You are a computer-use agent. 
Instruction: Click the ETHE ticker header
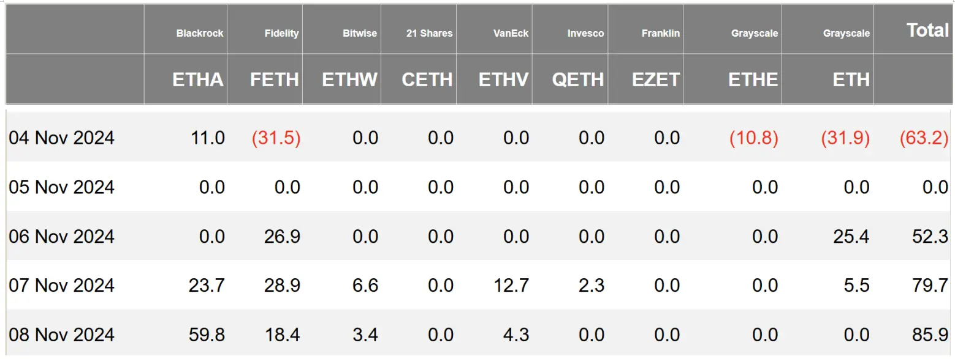pyautogui.click(x=753, y=80)
